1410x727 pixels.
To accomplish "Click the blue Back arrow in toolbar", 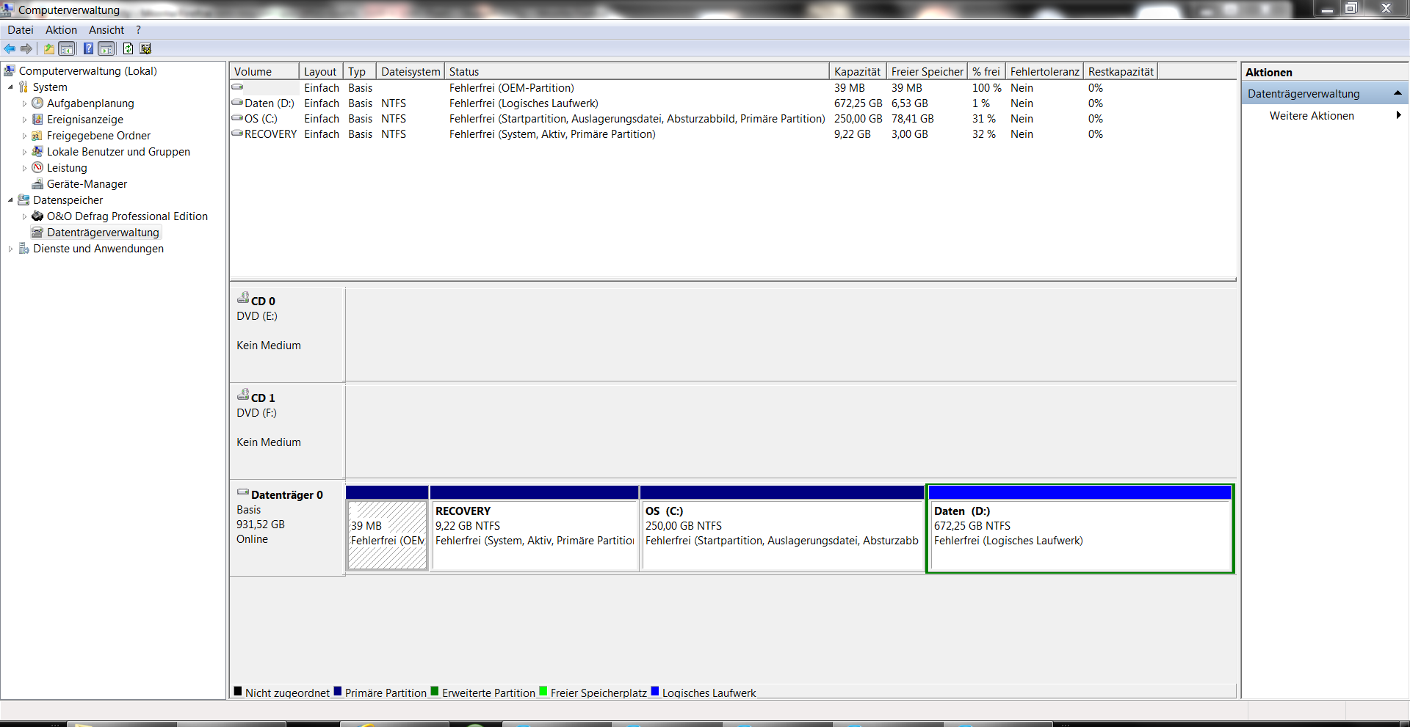I will (x=10, y=48).
